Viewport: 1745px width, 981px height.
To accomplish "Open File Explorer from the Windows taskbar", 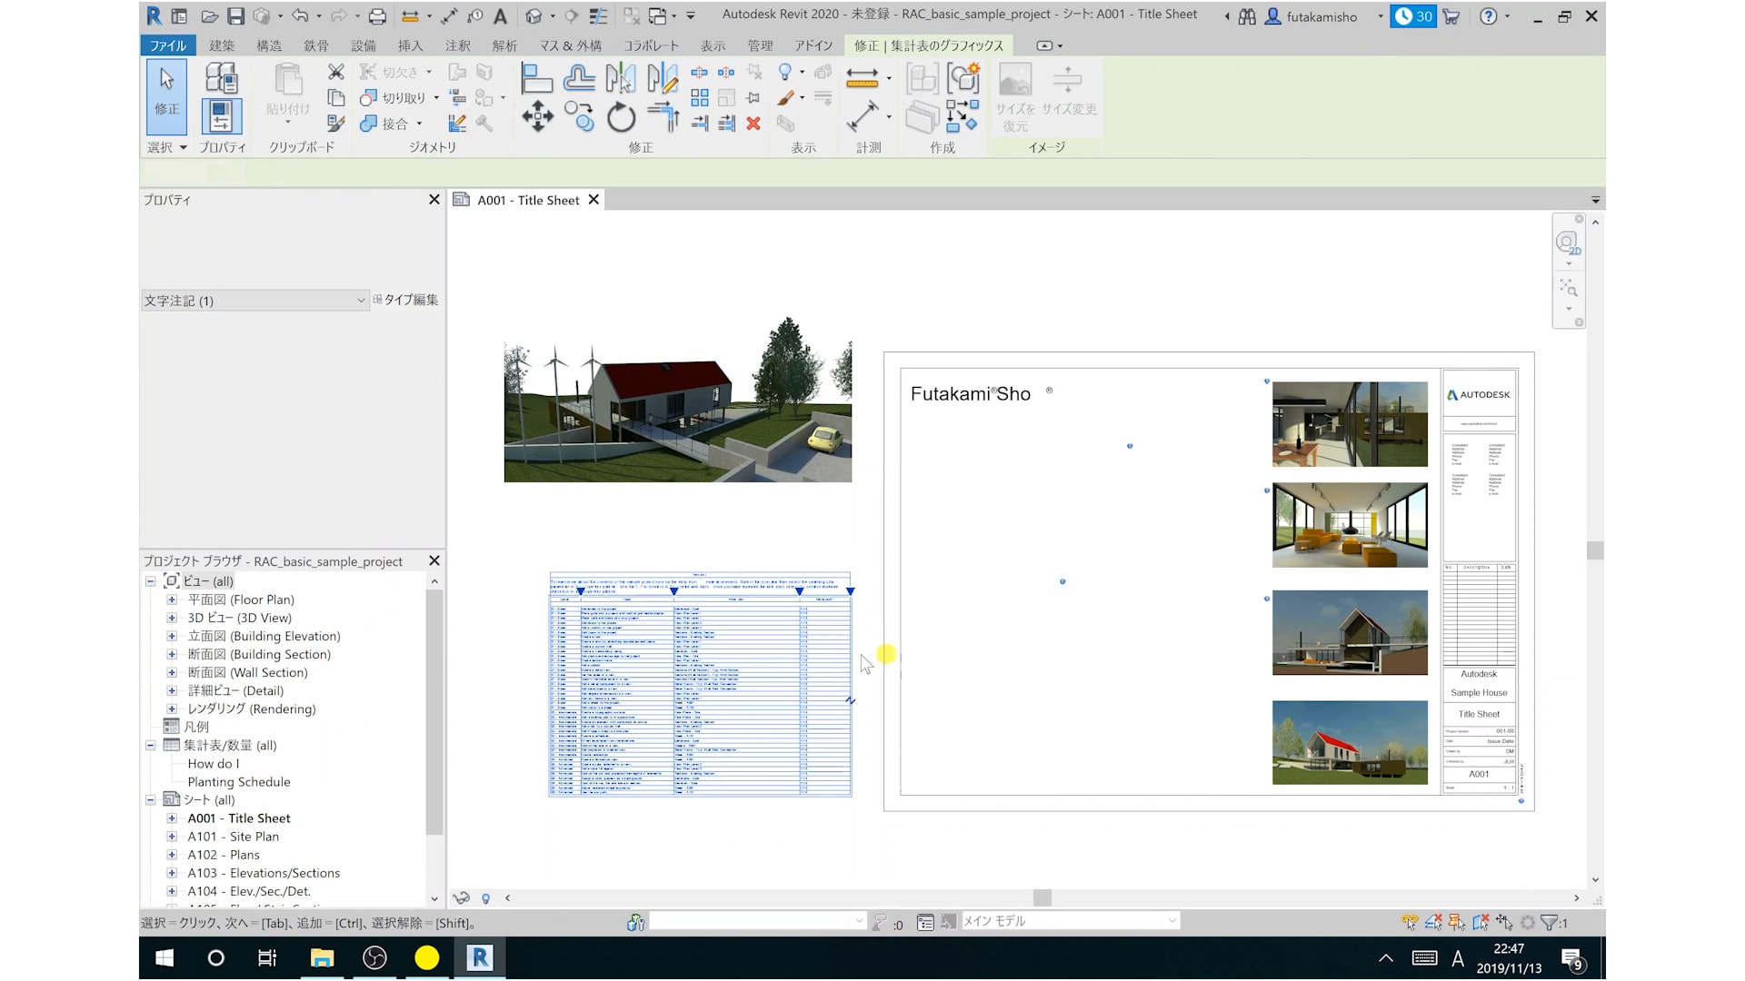I will tap(322, 958).
